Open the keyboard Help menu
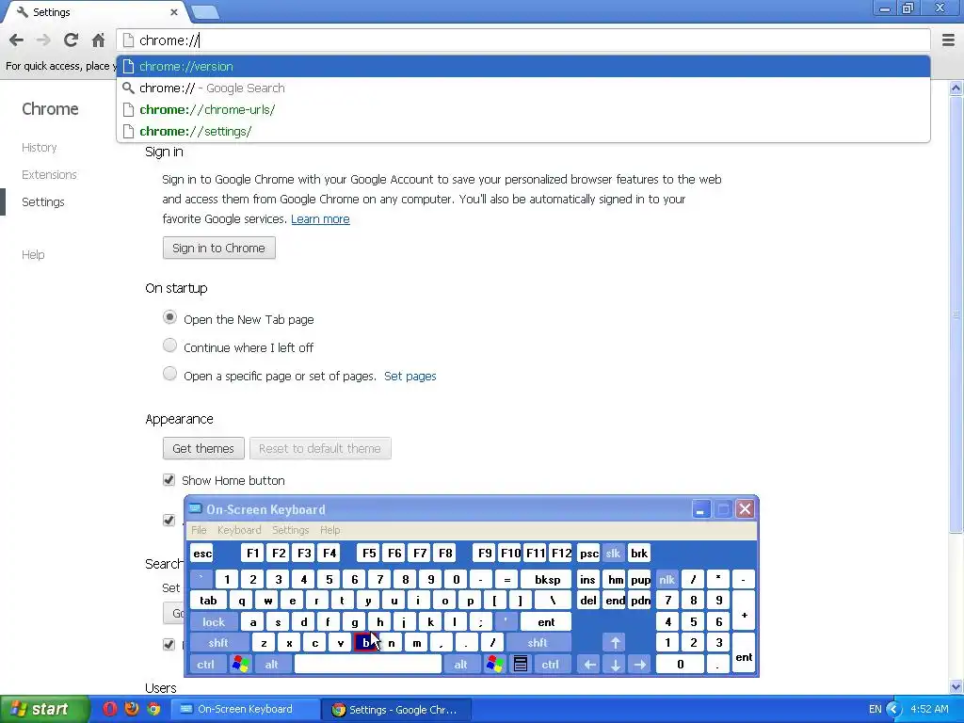This screenshot has height=723, width=964. coord(329,530)
